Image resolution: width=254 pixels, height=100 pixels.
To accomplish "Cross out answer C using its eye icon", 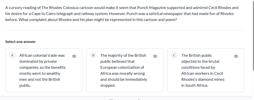I will (x=236, y=56).
